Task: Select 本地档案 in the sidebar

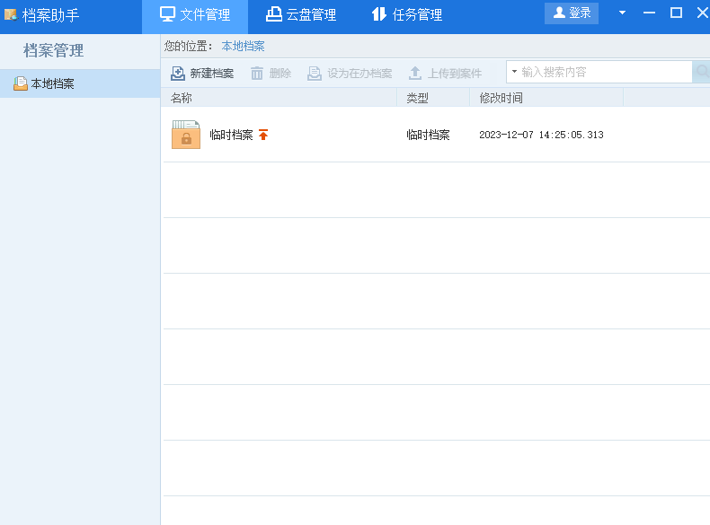Action: point(80,83)
